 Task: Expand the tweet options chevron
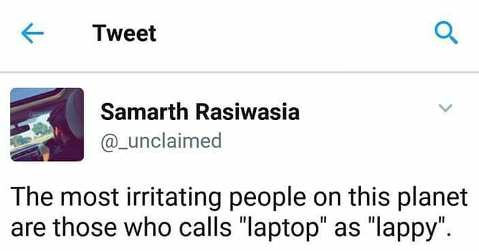coord(445,108)
